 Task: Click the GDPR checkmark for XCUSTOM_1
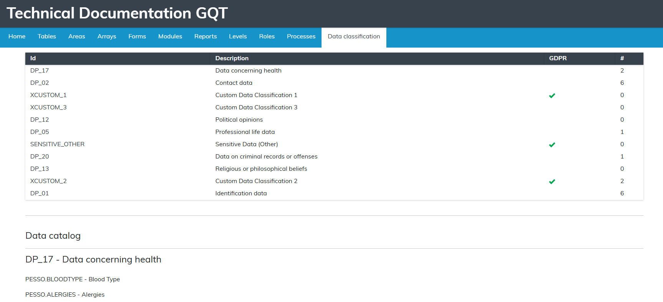pos(552,96)
